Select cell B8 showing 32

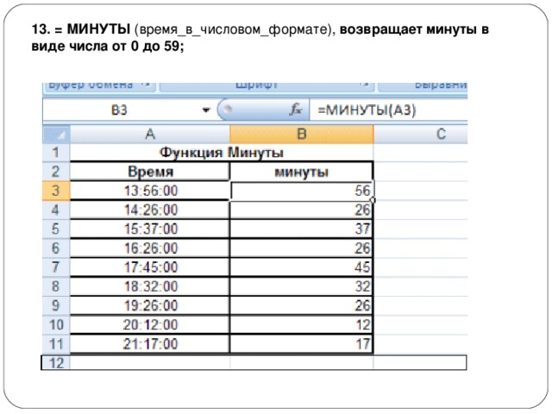302,286
